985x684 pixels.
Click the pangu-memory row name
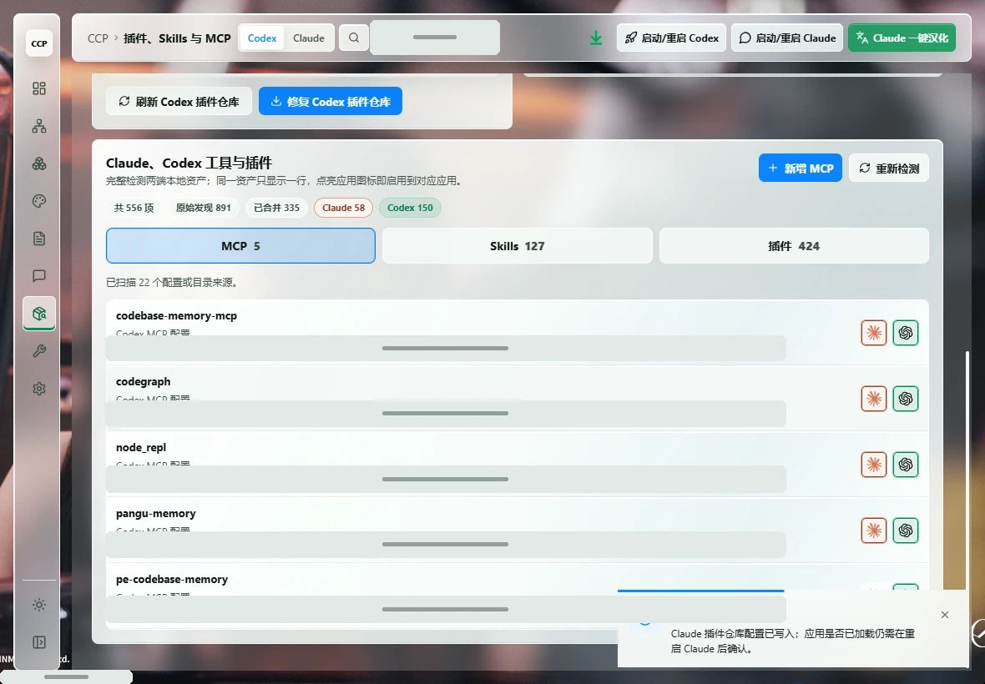click(156, 513)
